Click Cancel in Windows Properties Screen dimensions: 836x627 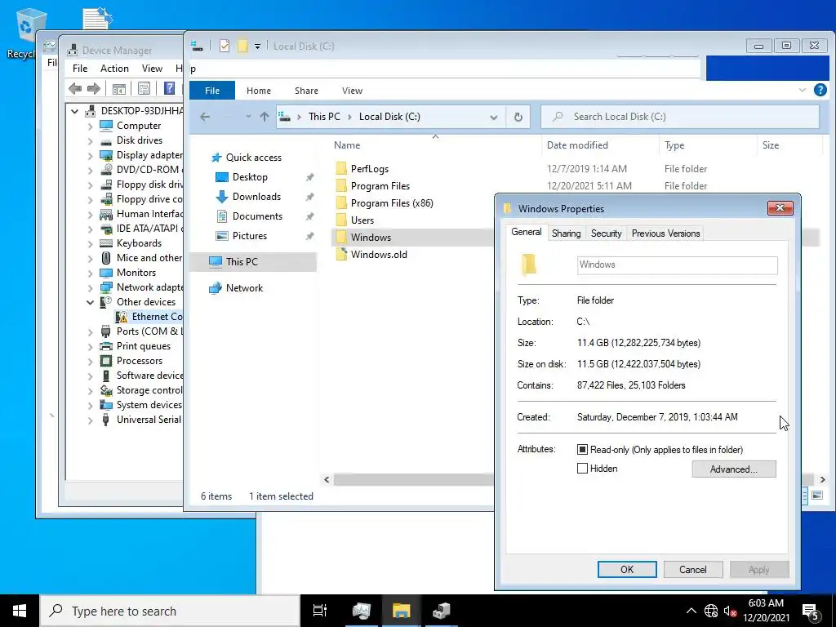[x=692, y=569]
